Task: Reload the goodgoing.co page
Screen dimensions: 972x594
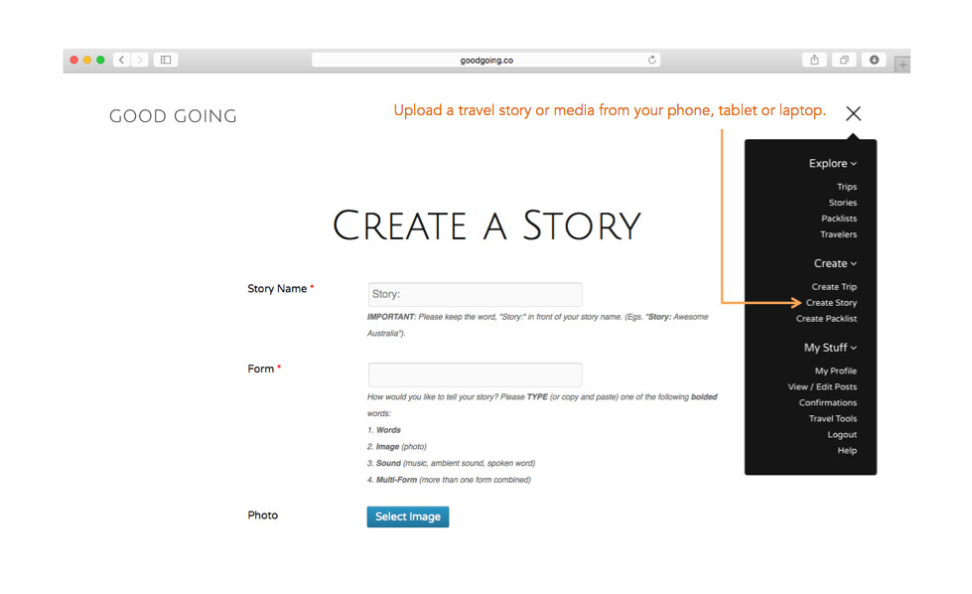Action: point(652,61)
